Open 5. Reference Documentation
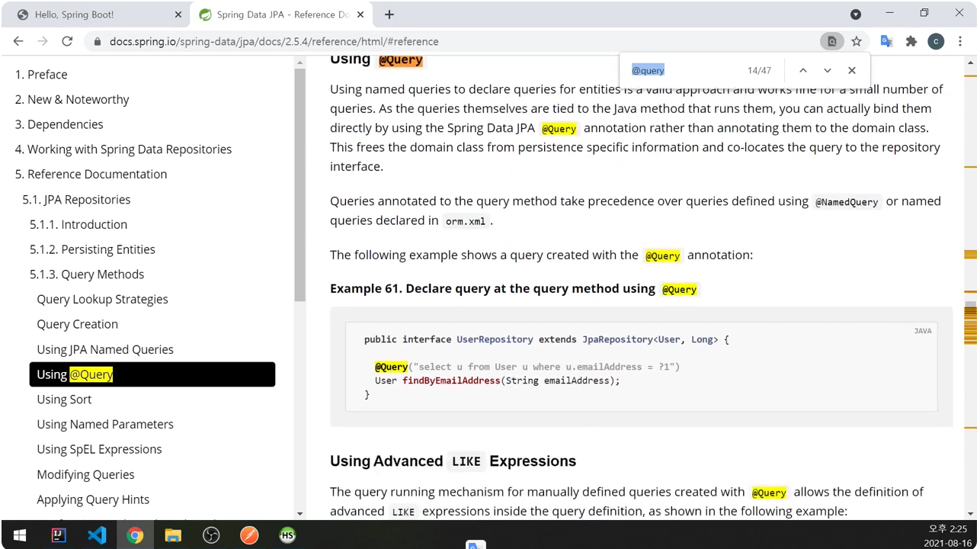The width and height of the screenshot is (980, 549). click(x=91, y=174)
